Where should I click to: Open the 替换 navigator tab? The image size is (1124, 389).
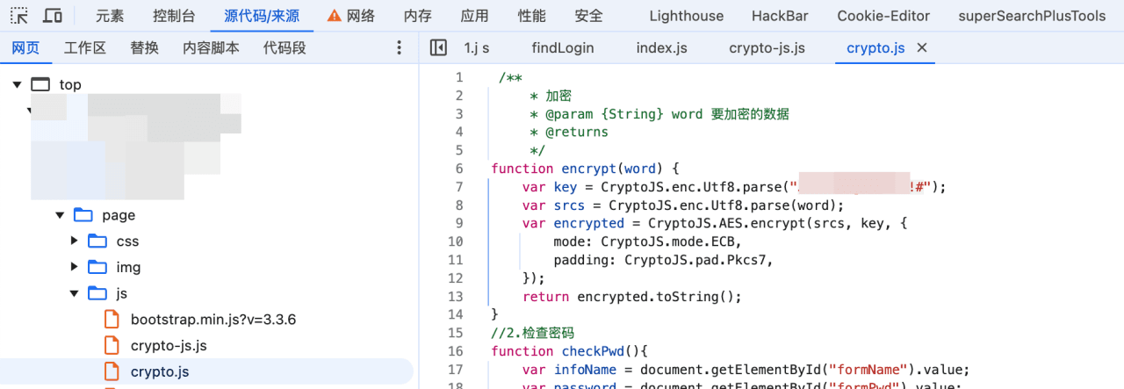tap(144, 47)
